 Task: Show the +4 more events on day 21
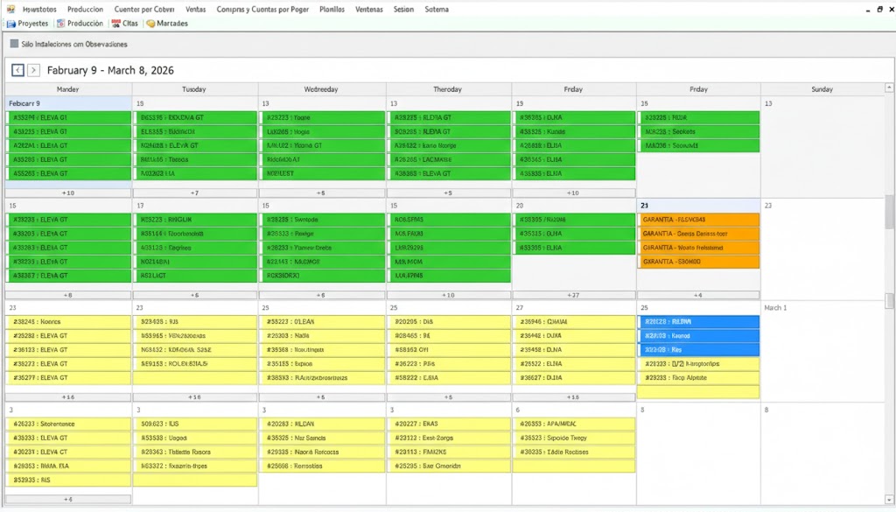coord(698,296)
